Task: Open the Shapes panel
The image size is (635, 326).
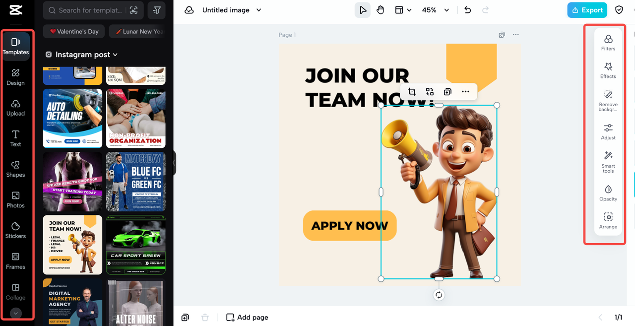Action: (x=16, y=169)
